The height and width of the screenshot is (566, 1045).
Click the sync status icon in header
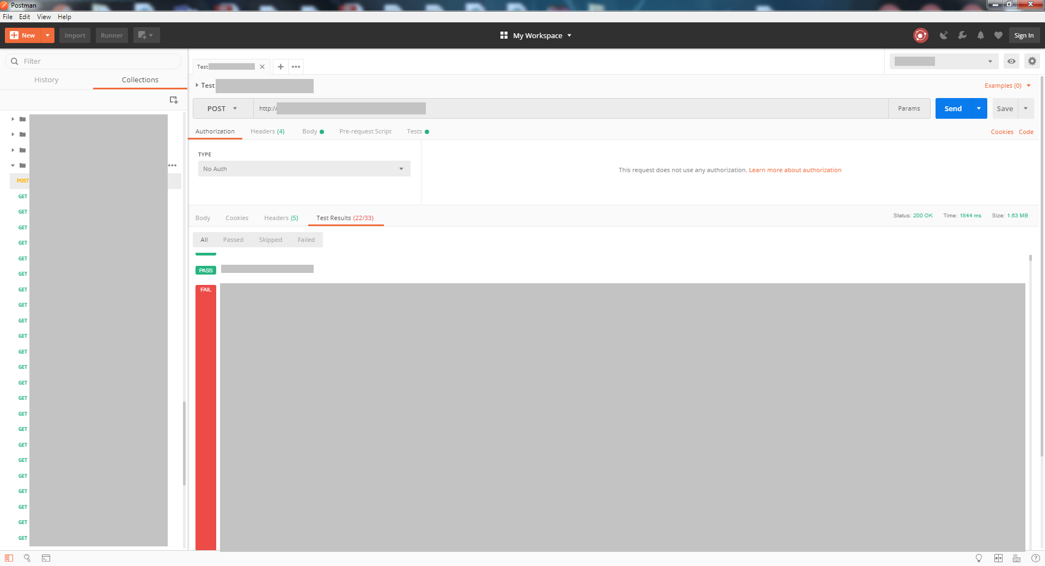click(x=920, y=35)
